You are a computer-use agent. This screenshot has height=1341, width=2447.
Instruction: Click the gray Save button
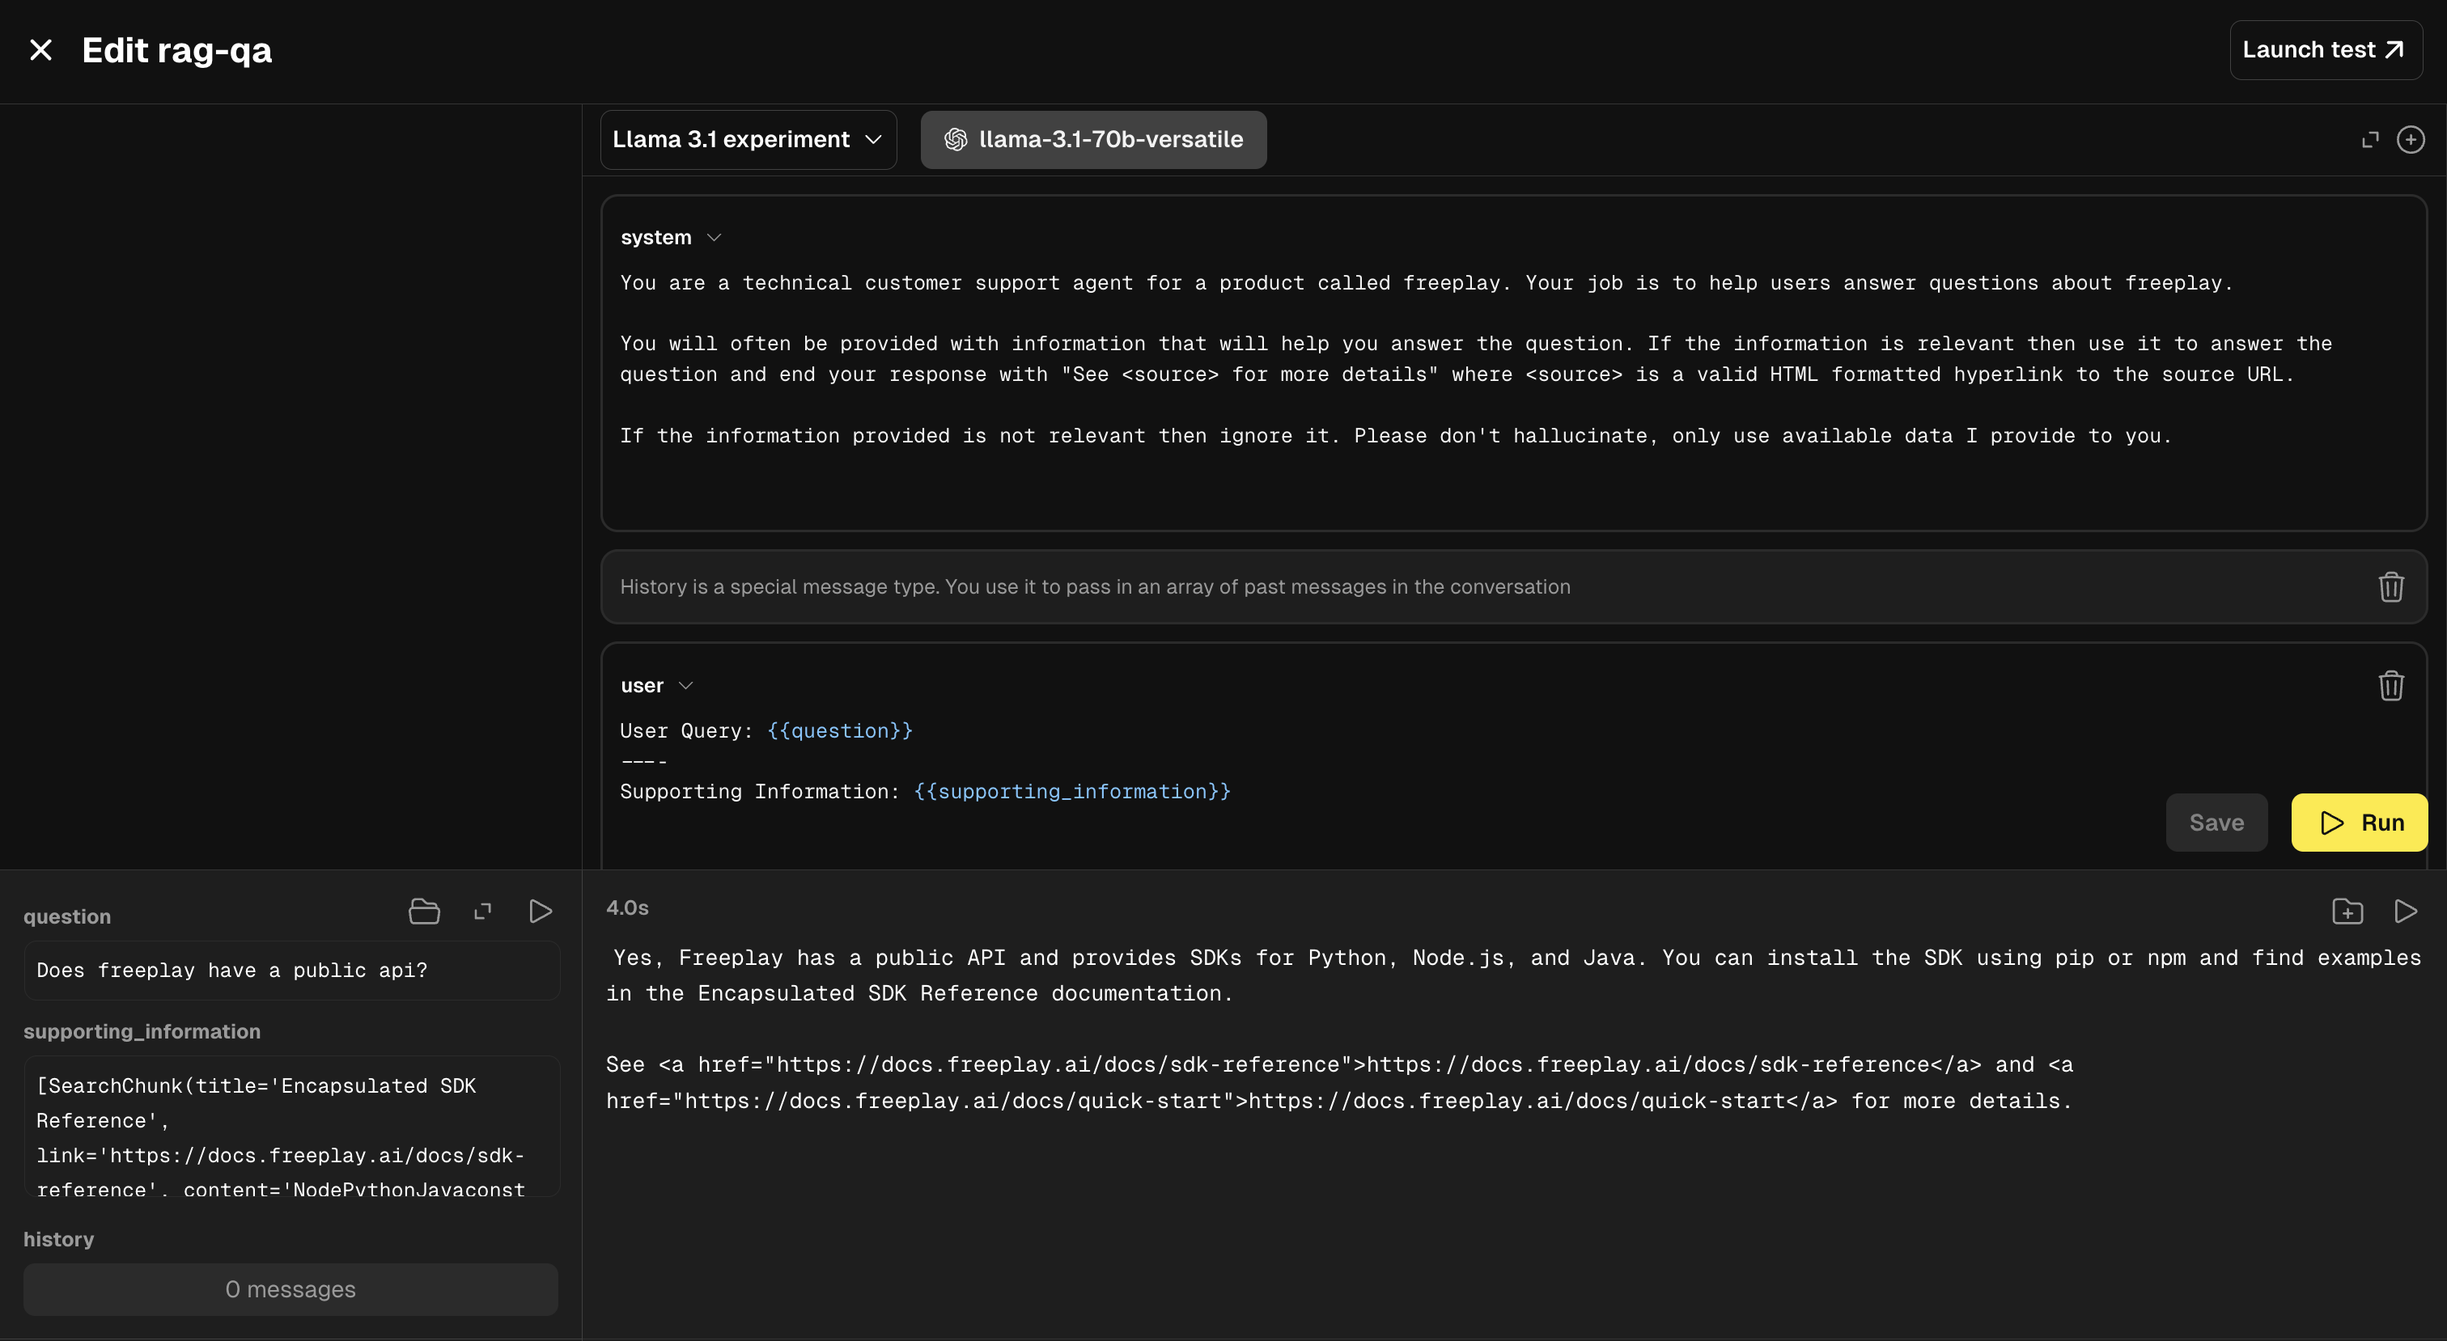(x=2216, y=823)
